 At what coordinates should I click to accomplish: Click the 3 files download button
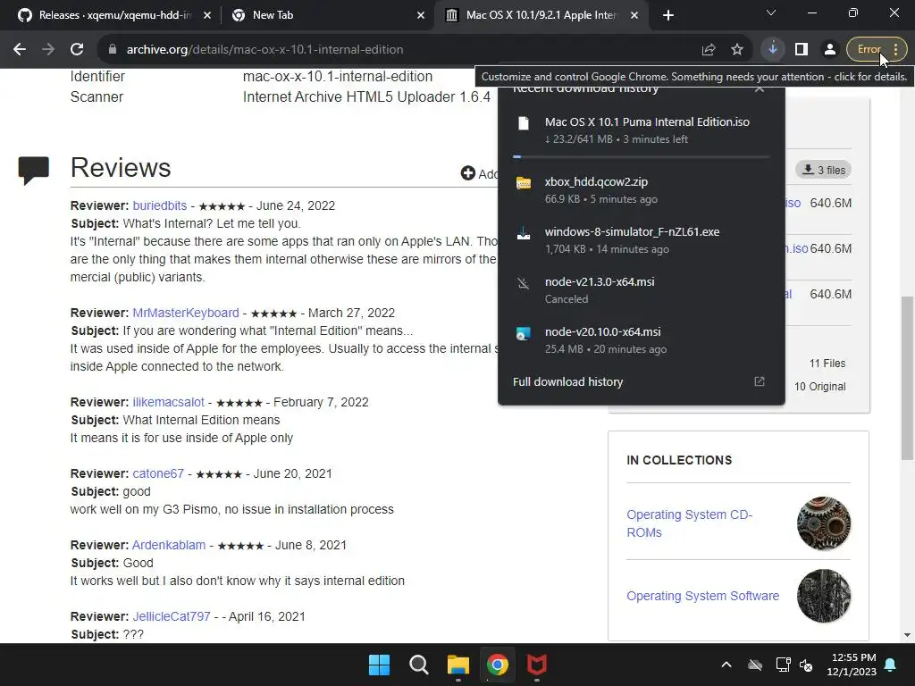823,170
